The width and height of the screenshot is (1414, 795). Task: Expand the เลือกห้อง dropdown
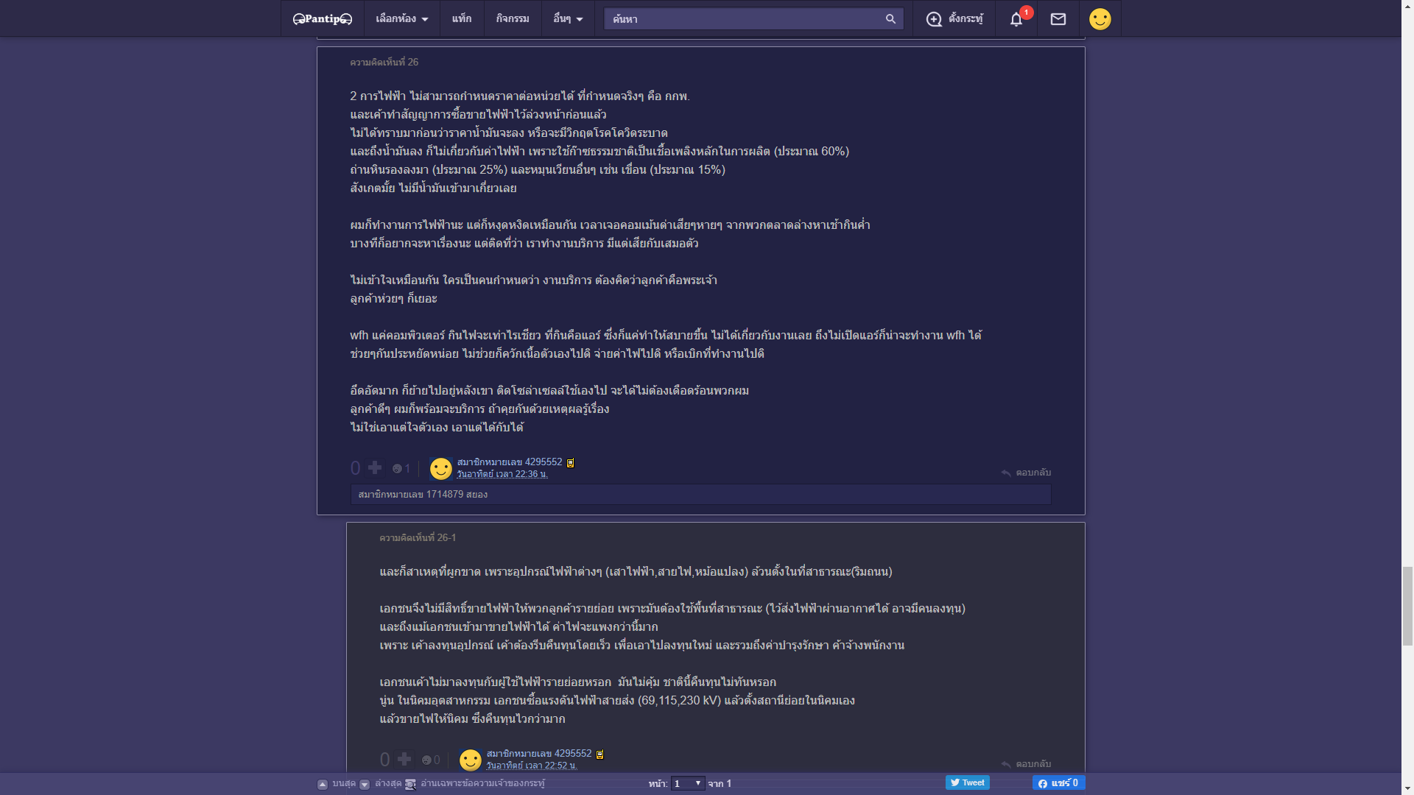point(401,19)
